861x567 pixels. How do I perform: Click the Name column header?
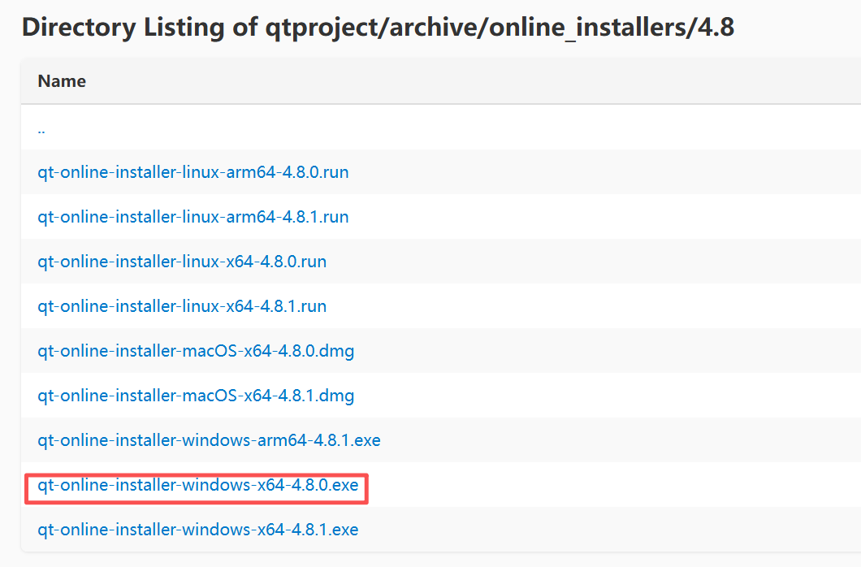[62, 81]
